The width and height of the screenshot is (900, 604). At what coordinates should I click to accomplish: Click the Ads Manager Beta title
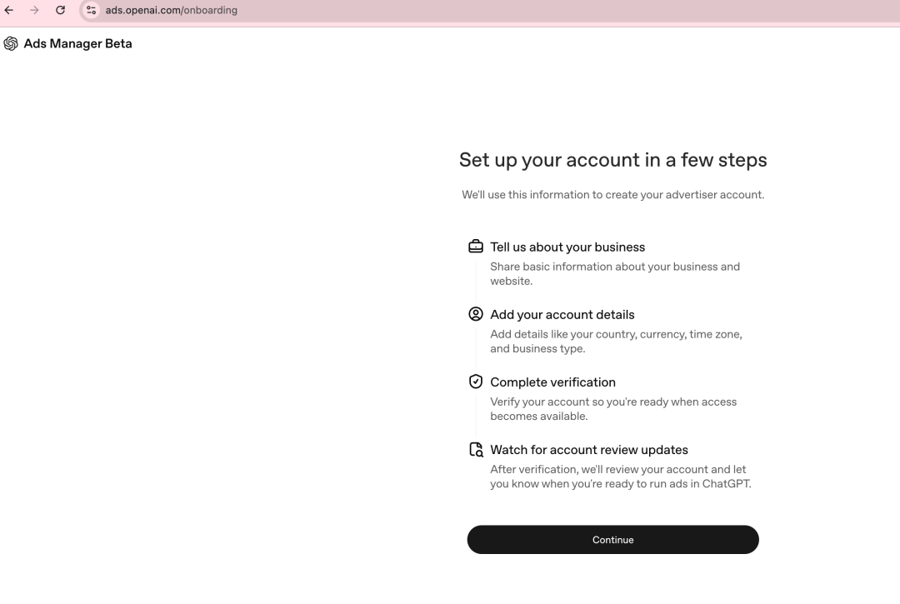tap(78, 43)
